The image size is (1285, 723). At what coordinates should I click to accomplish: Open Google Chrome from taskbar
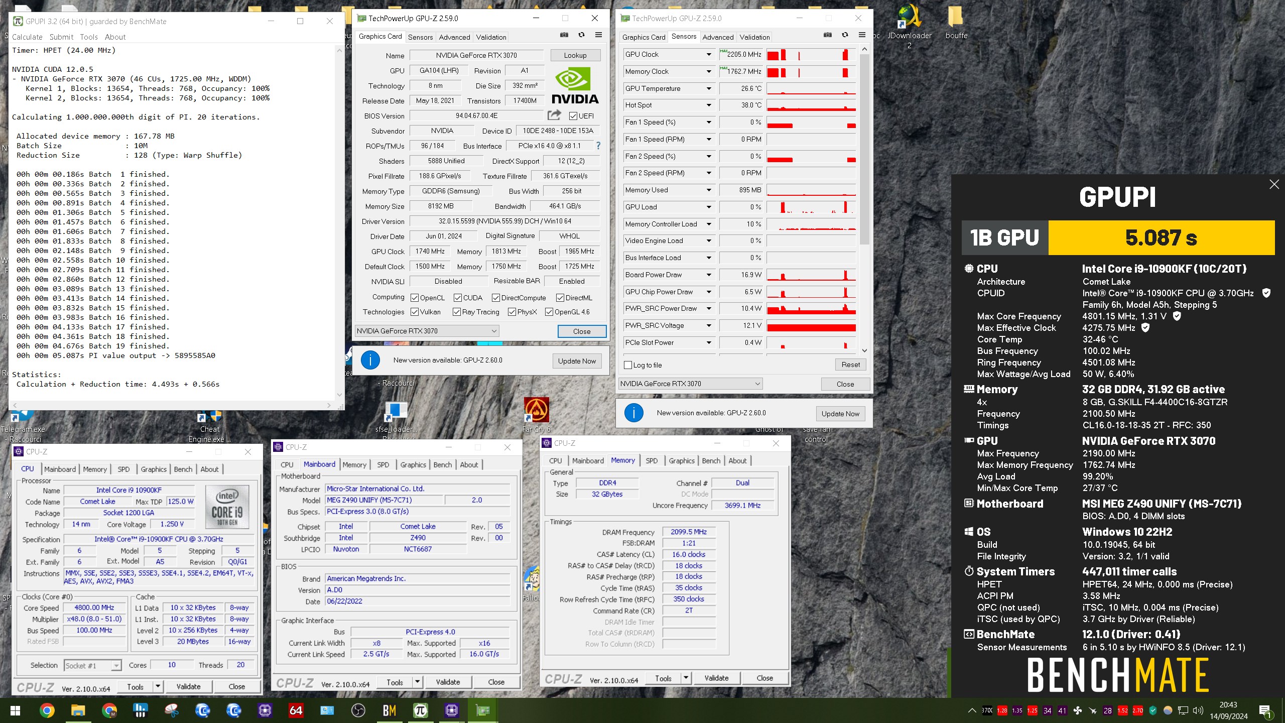pyautogui.click(x=47, y=710)
